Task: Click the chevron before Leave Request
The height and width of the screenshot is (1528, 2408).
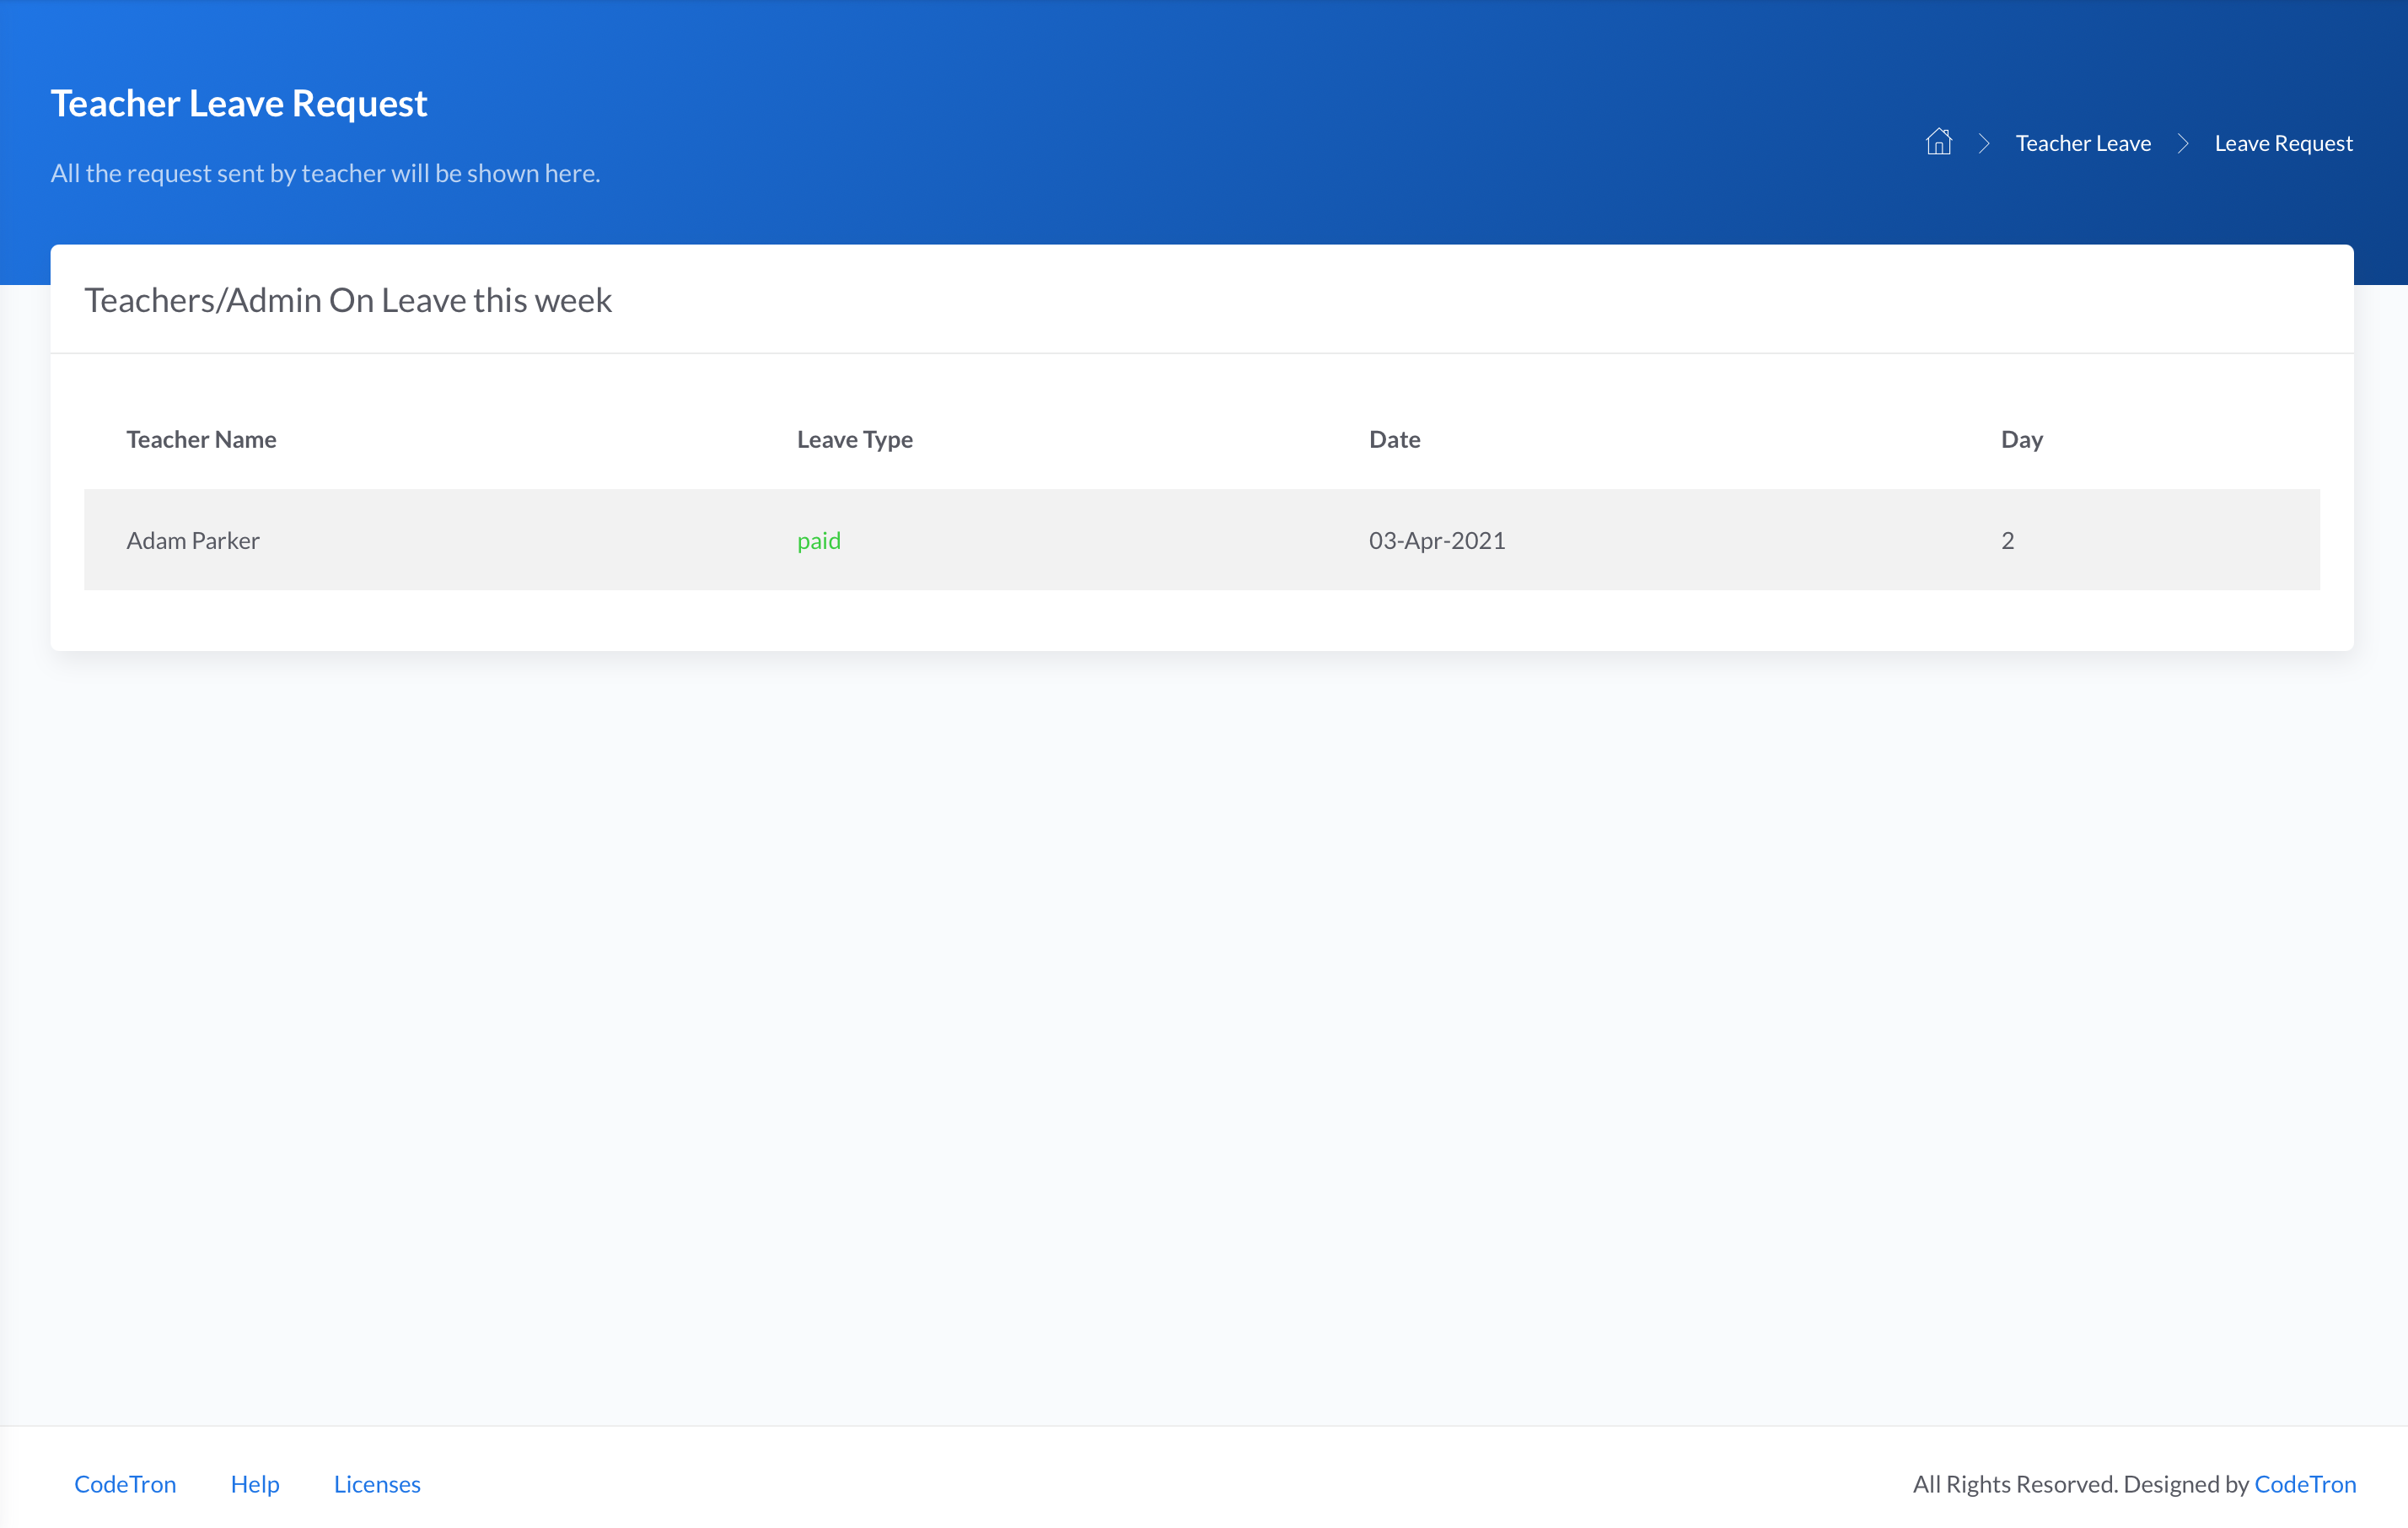Action: point(2183,144)
